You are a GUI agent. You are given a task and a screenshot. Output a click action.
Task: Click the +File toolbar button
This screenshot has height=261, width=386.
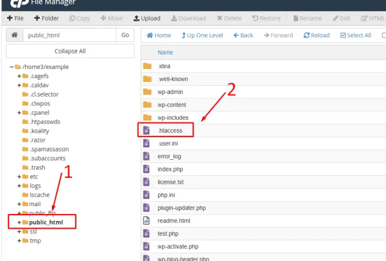pyautogui.click(x=15, y=18)
